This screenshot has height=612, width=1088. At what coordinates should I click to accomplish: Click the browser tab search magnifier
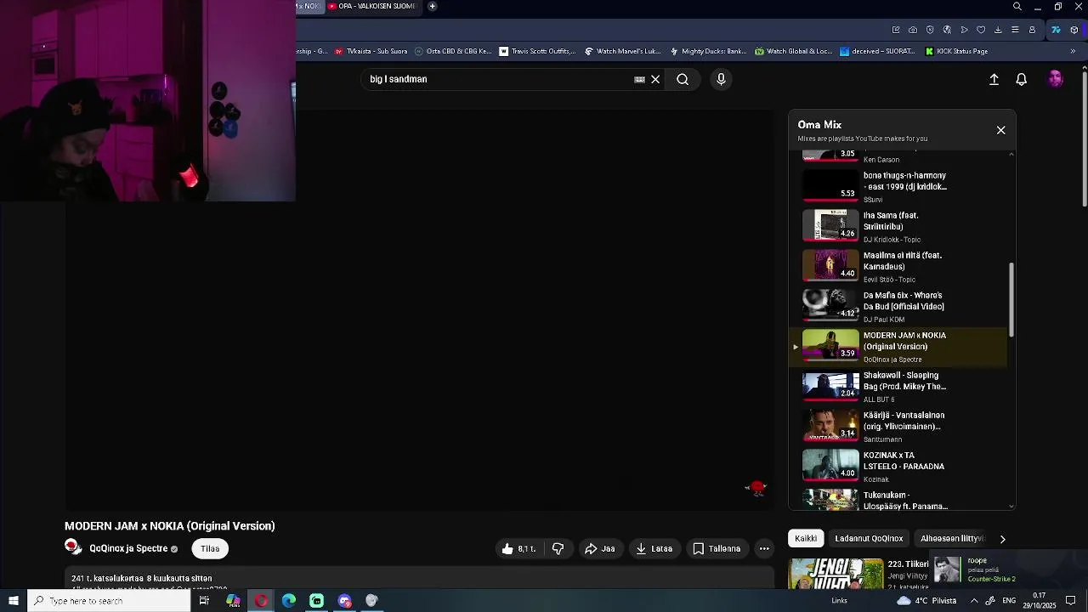pos(1017,7)
